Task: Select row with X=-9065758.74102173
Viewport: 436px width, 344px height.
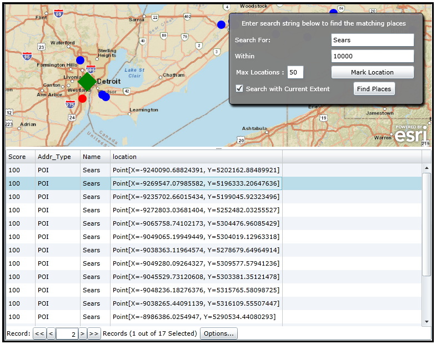Action: (214, 223)
